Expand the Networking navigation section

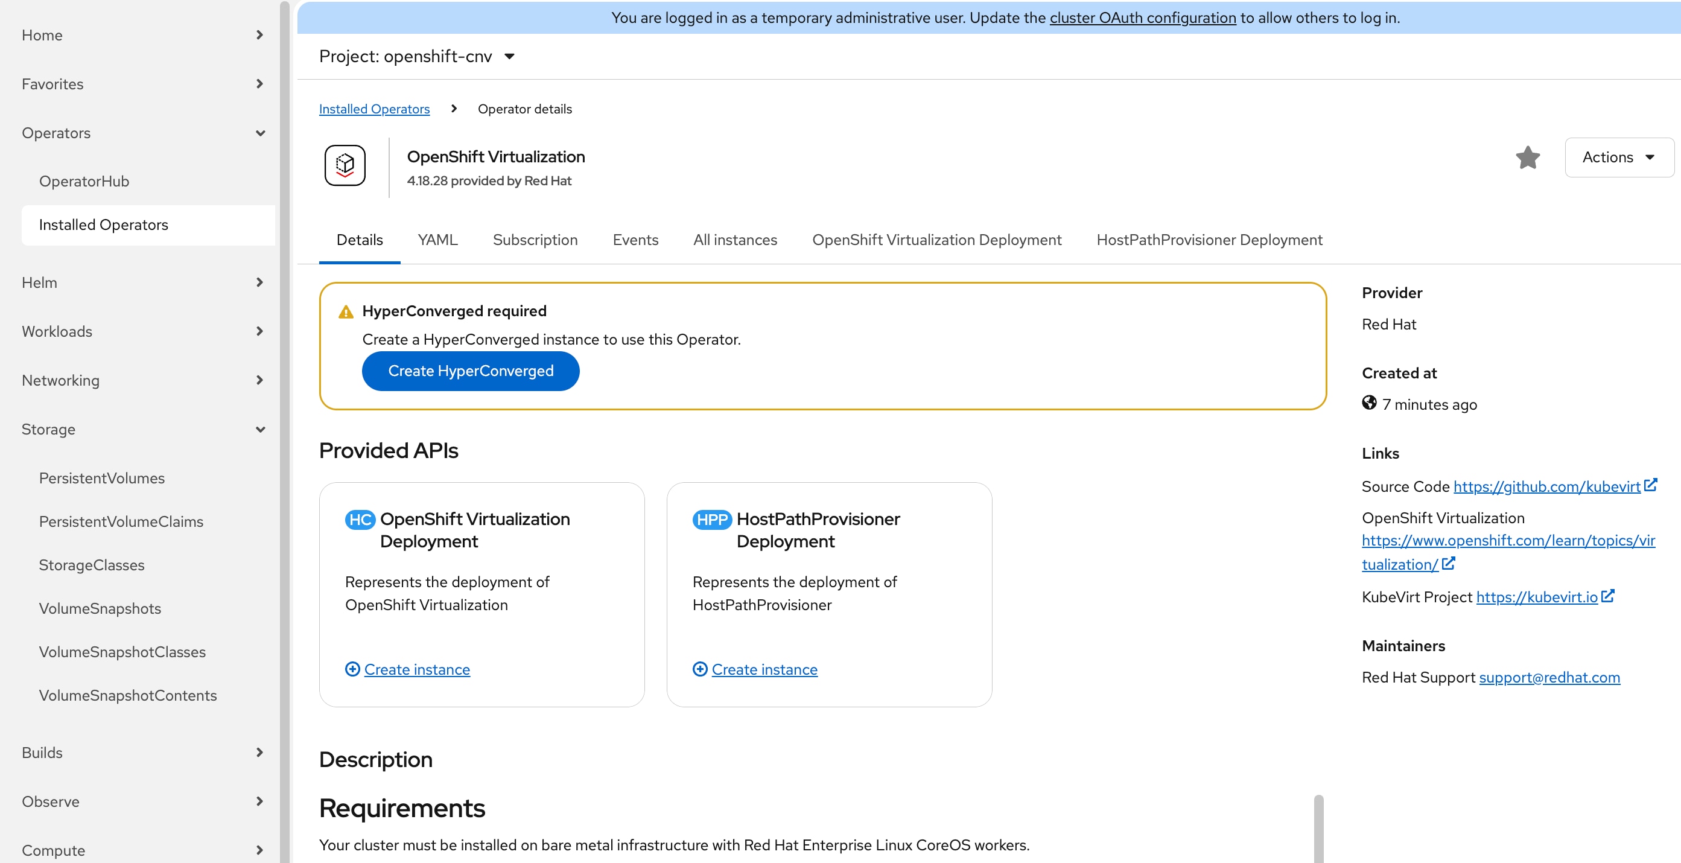[x=144, y=381]
